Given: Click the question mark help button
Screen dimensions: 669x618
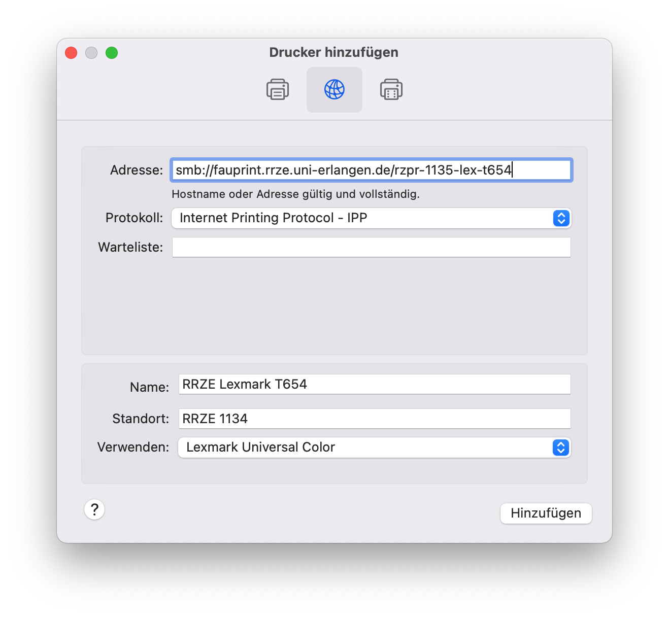Looking at the screenshot, I should [x=94, y=509].
